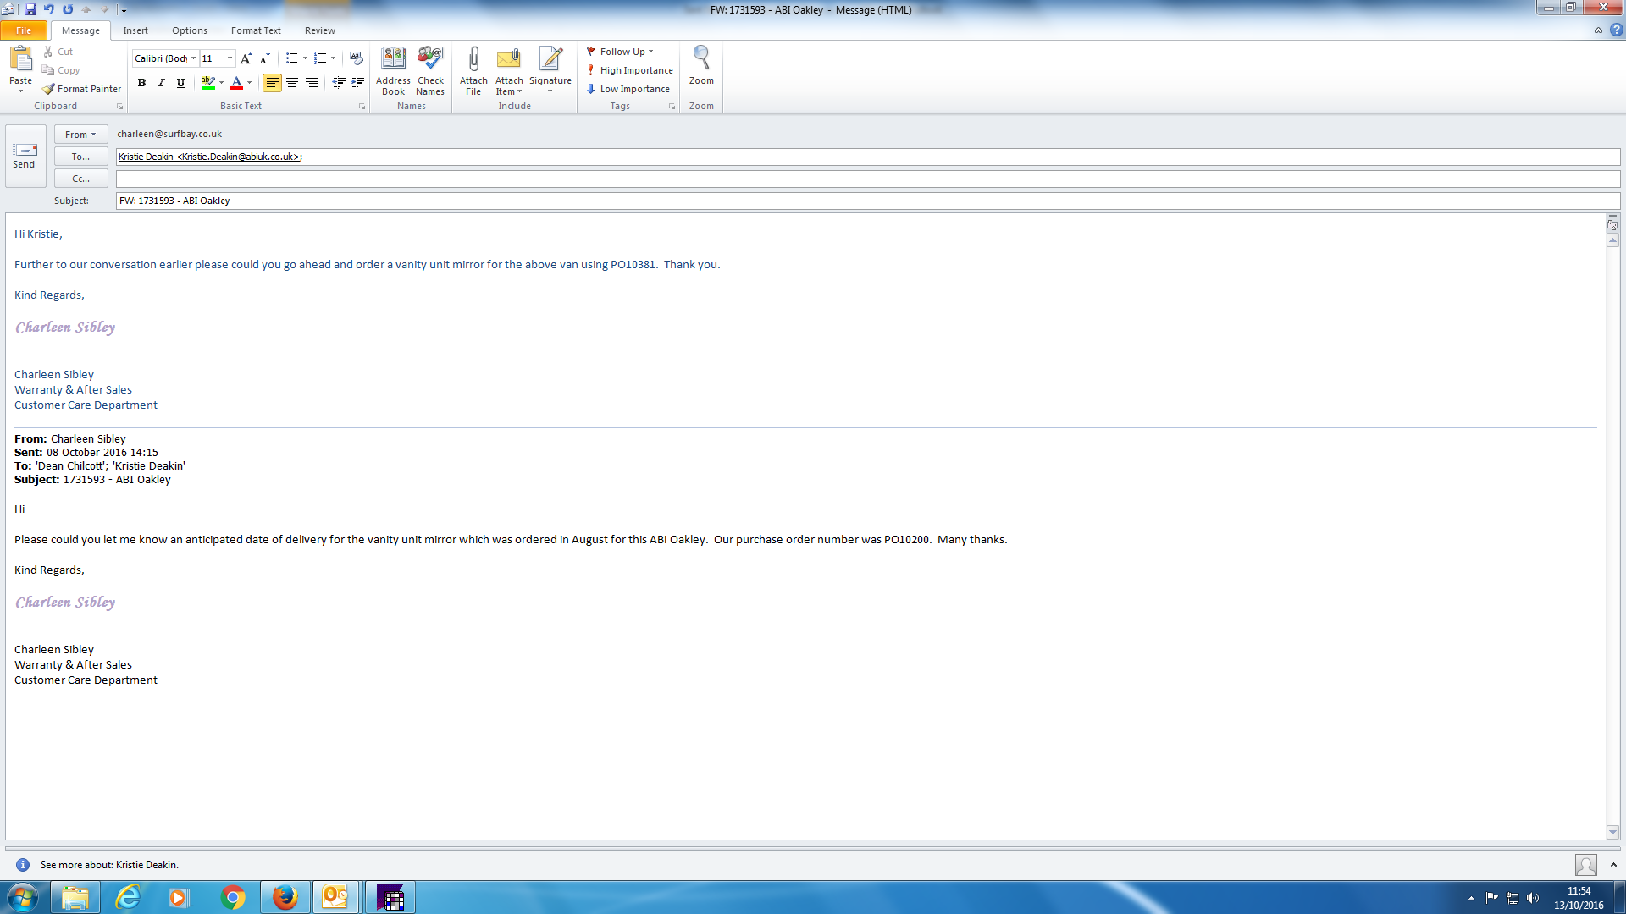The width and height of the screenshot is (1626, 914).
Task: Expand the font size dropdown
Action: [230, 58]
